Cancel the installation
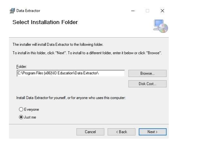This screenshot has height=152, width=197. click(90, 132)
